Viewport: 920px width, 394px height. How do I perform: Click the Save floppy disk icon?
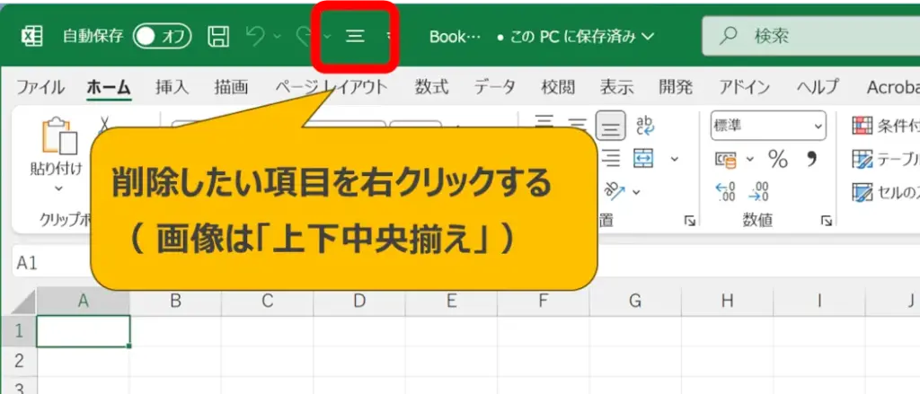pos(218,37)
